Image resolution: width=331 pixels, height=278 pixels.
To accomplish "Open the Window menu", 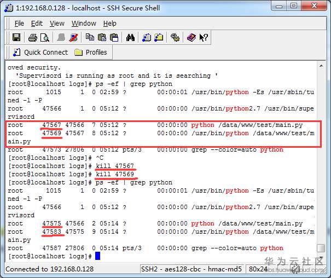I will pos(84,24).
